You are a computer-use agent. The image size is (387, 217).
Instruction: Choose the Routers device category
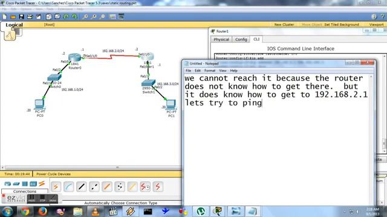(8, 184)
